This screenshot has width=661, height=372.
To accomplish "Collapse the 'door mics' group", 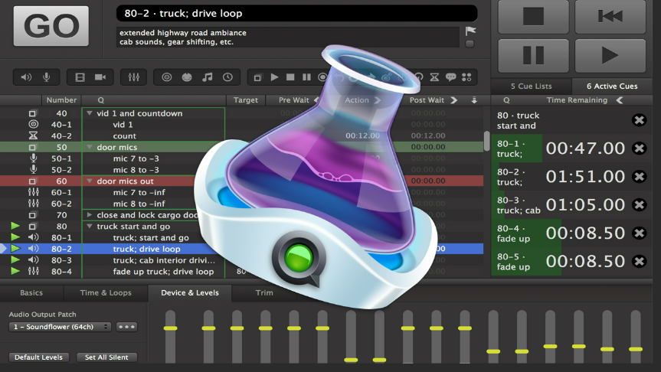I will [x=90, y=147].
